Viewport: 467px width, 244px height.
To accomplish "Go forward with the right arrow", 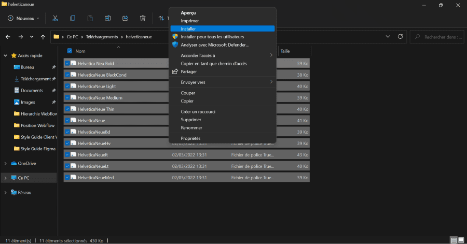I will pyautogui.click(x=21, y=37).
